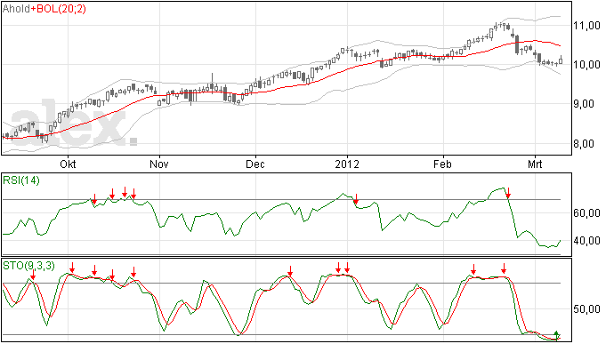
Task: Click the Mrt date label on the axis
Action: pyautogui.click(x=535, y=164)
